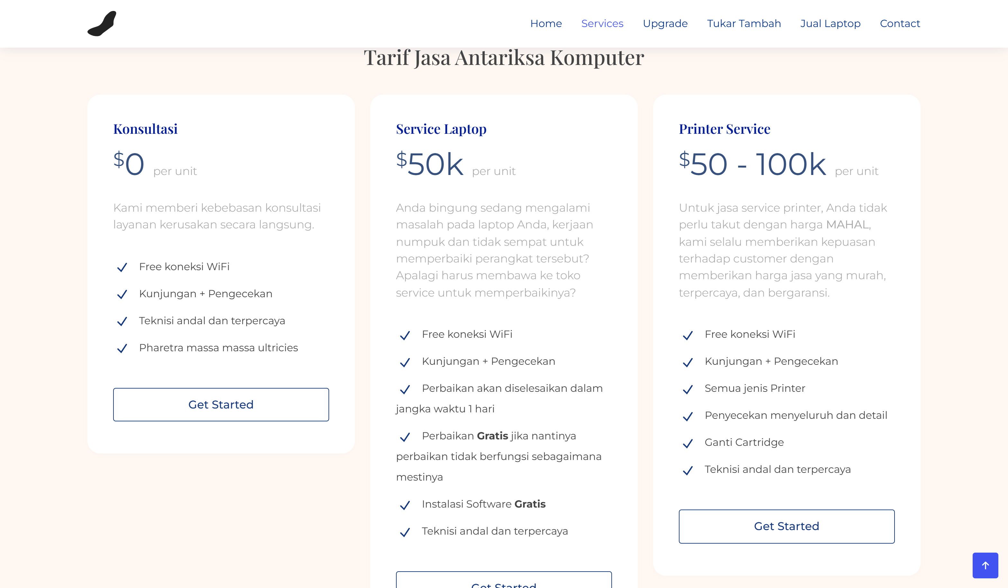Click the checkmark beside Penyecekan menyeluruh dan detail
Screen dimensions: 1008x588
(688, 416)
